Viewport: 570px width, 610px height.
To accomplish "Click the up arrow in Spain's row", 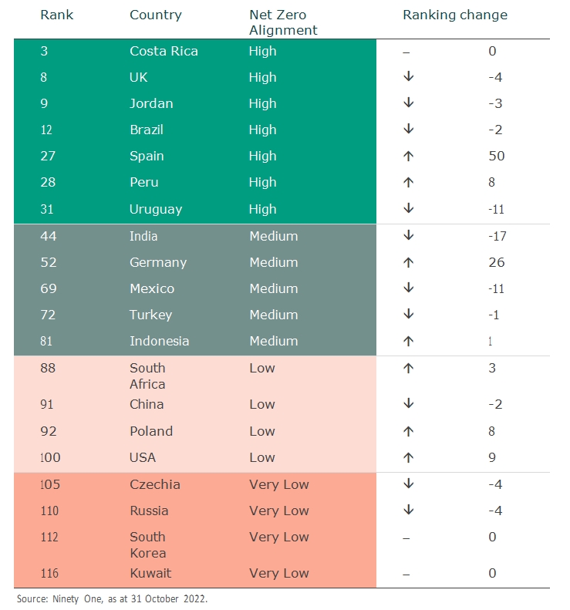I will 408,156.
